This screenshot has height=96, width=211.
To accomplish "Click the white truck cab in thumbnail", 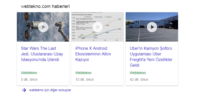I will click(x=133, y=24).
